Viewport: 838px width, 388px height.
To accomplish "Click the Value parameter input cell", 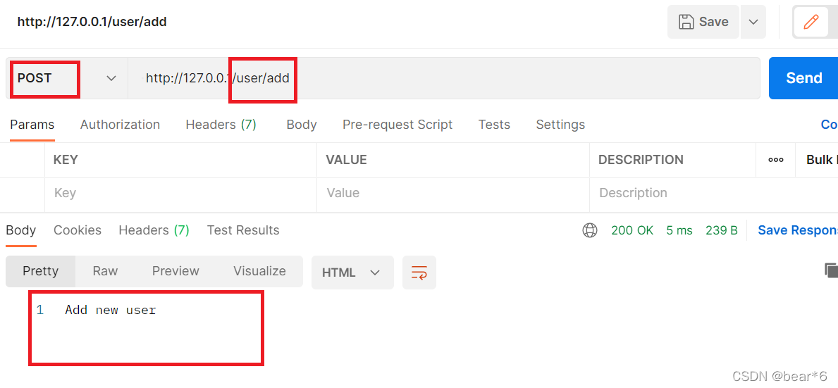I will [x=453, y=193].
